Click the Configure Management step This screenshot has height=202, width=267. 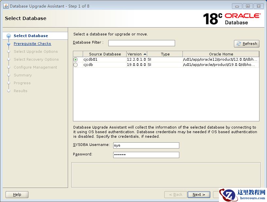(x=35, y=67)
